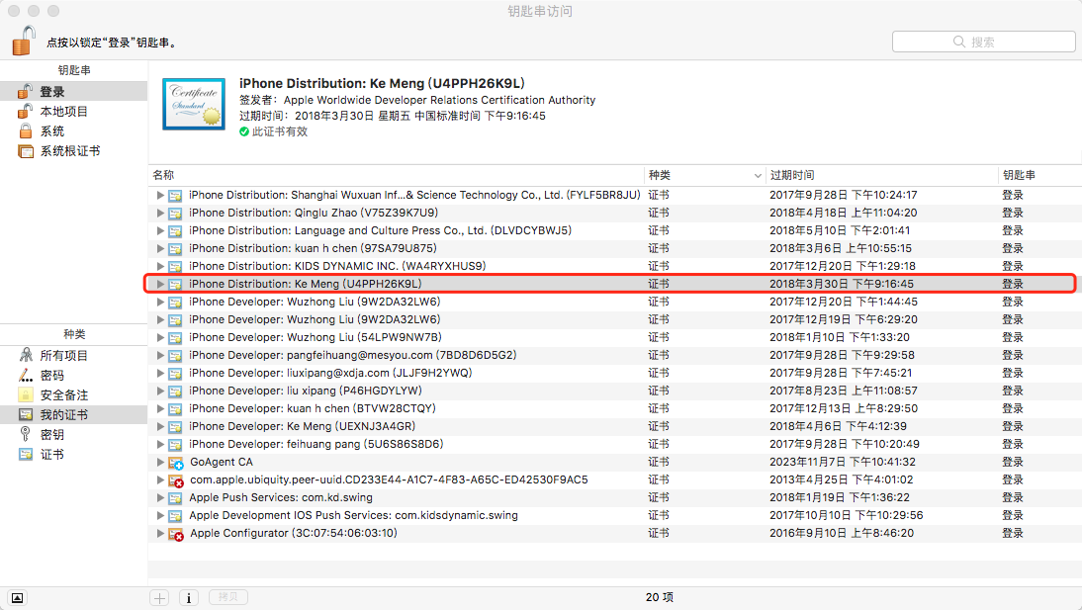Click the search field

pos(983,42)
